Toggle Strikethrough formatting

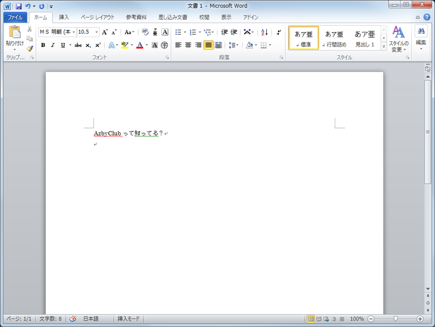78,45
